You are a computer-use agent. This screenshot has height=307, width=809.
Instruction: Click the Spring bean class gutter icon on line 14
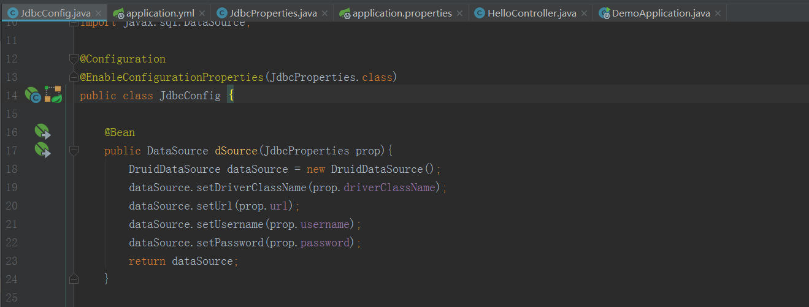(33, 95)
